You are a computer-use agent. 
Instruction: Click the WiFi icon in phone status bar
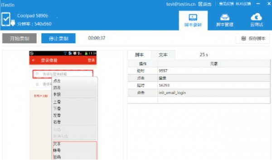(x=65, y=54)
